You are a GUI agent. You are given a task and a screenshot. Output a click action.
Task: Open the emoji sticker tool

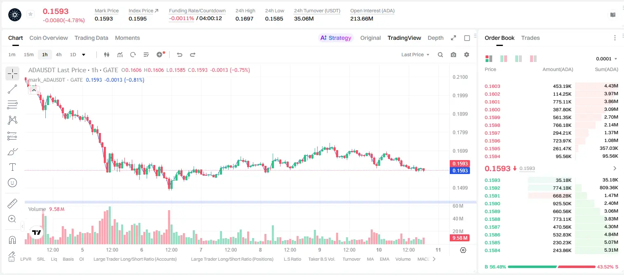pos(12,183)
